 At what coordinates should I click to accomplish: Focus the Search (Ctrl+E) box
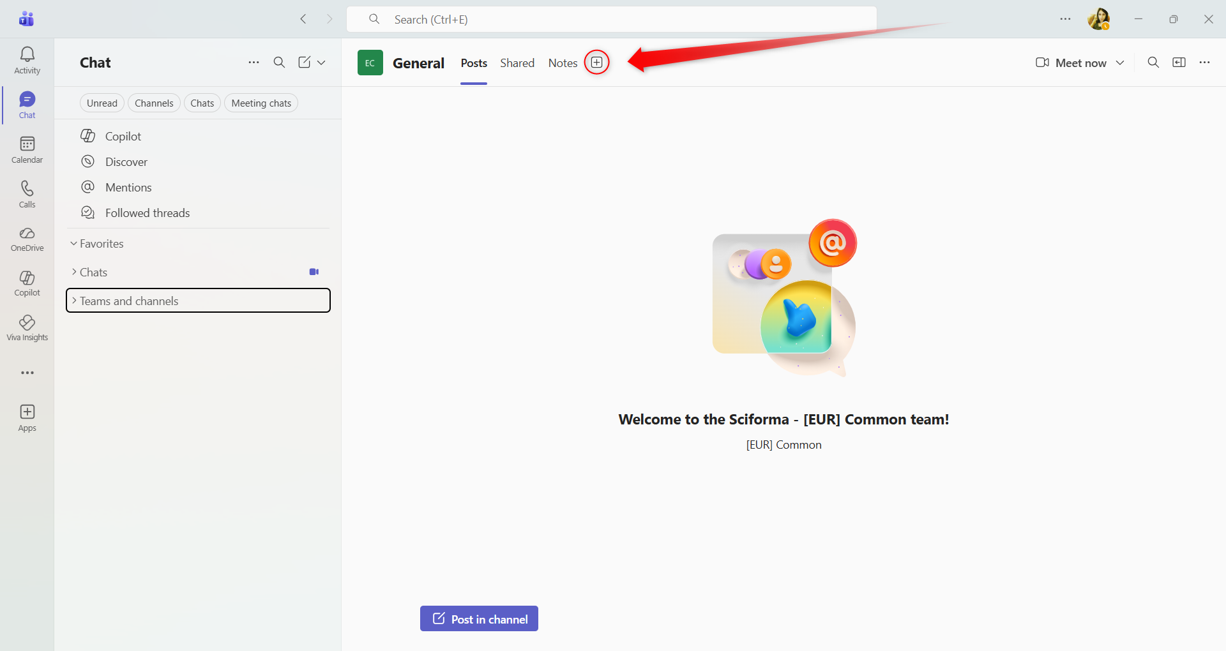[611, 19]
